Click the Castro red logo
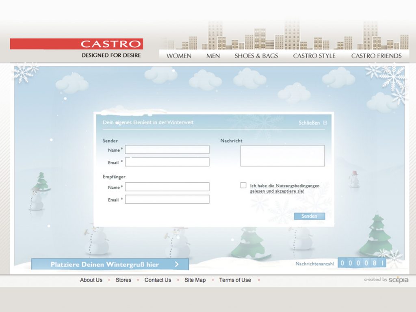 click(76, 44)
